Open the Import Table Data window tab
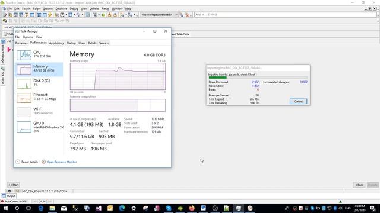The image size is (380, 213). point(180,34)
